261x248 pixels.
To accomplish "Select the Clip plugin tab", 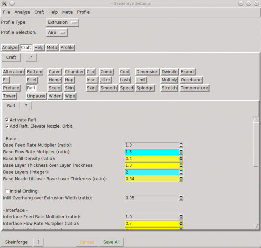I will pyautogui.click(x=91, y=72).
